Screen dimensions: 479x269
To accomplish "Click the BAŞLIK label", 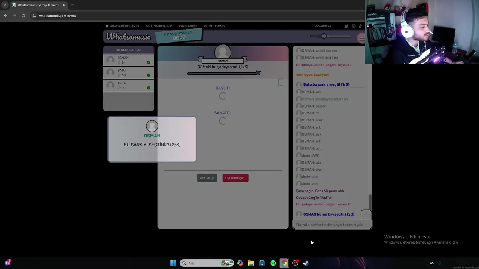I will click(x=223, y=88).
